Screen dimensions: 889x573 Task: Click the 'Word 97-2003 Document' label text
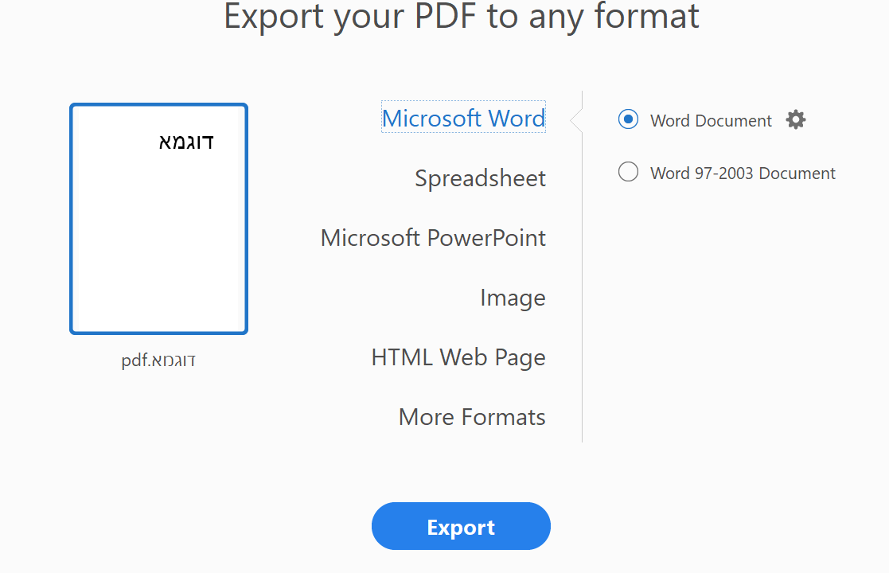[x=743, y=173]
